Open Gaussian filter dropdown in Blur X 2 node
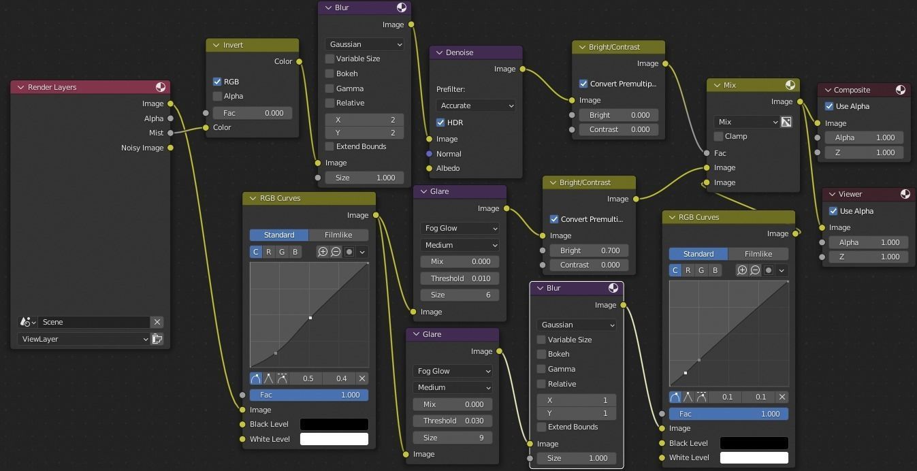The image size is (917, 471). coord(365,44)
